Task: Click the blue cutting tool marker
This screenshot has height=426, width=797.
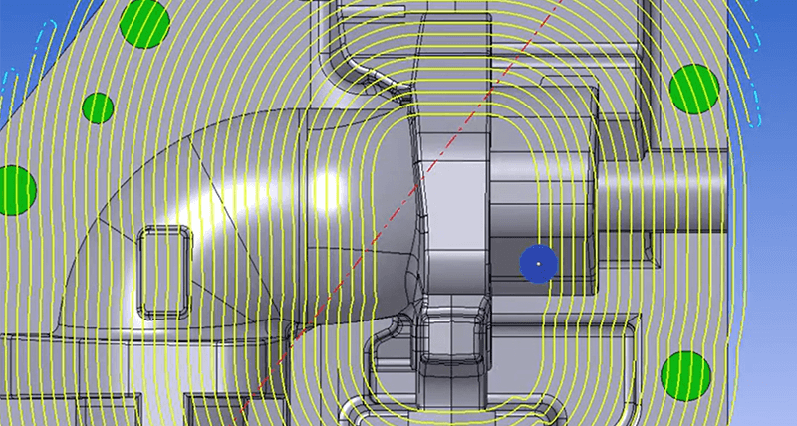Action: [539, 264]
